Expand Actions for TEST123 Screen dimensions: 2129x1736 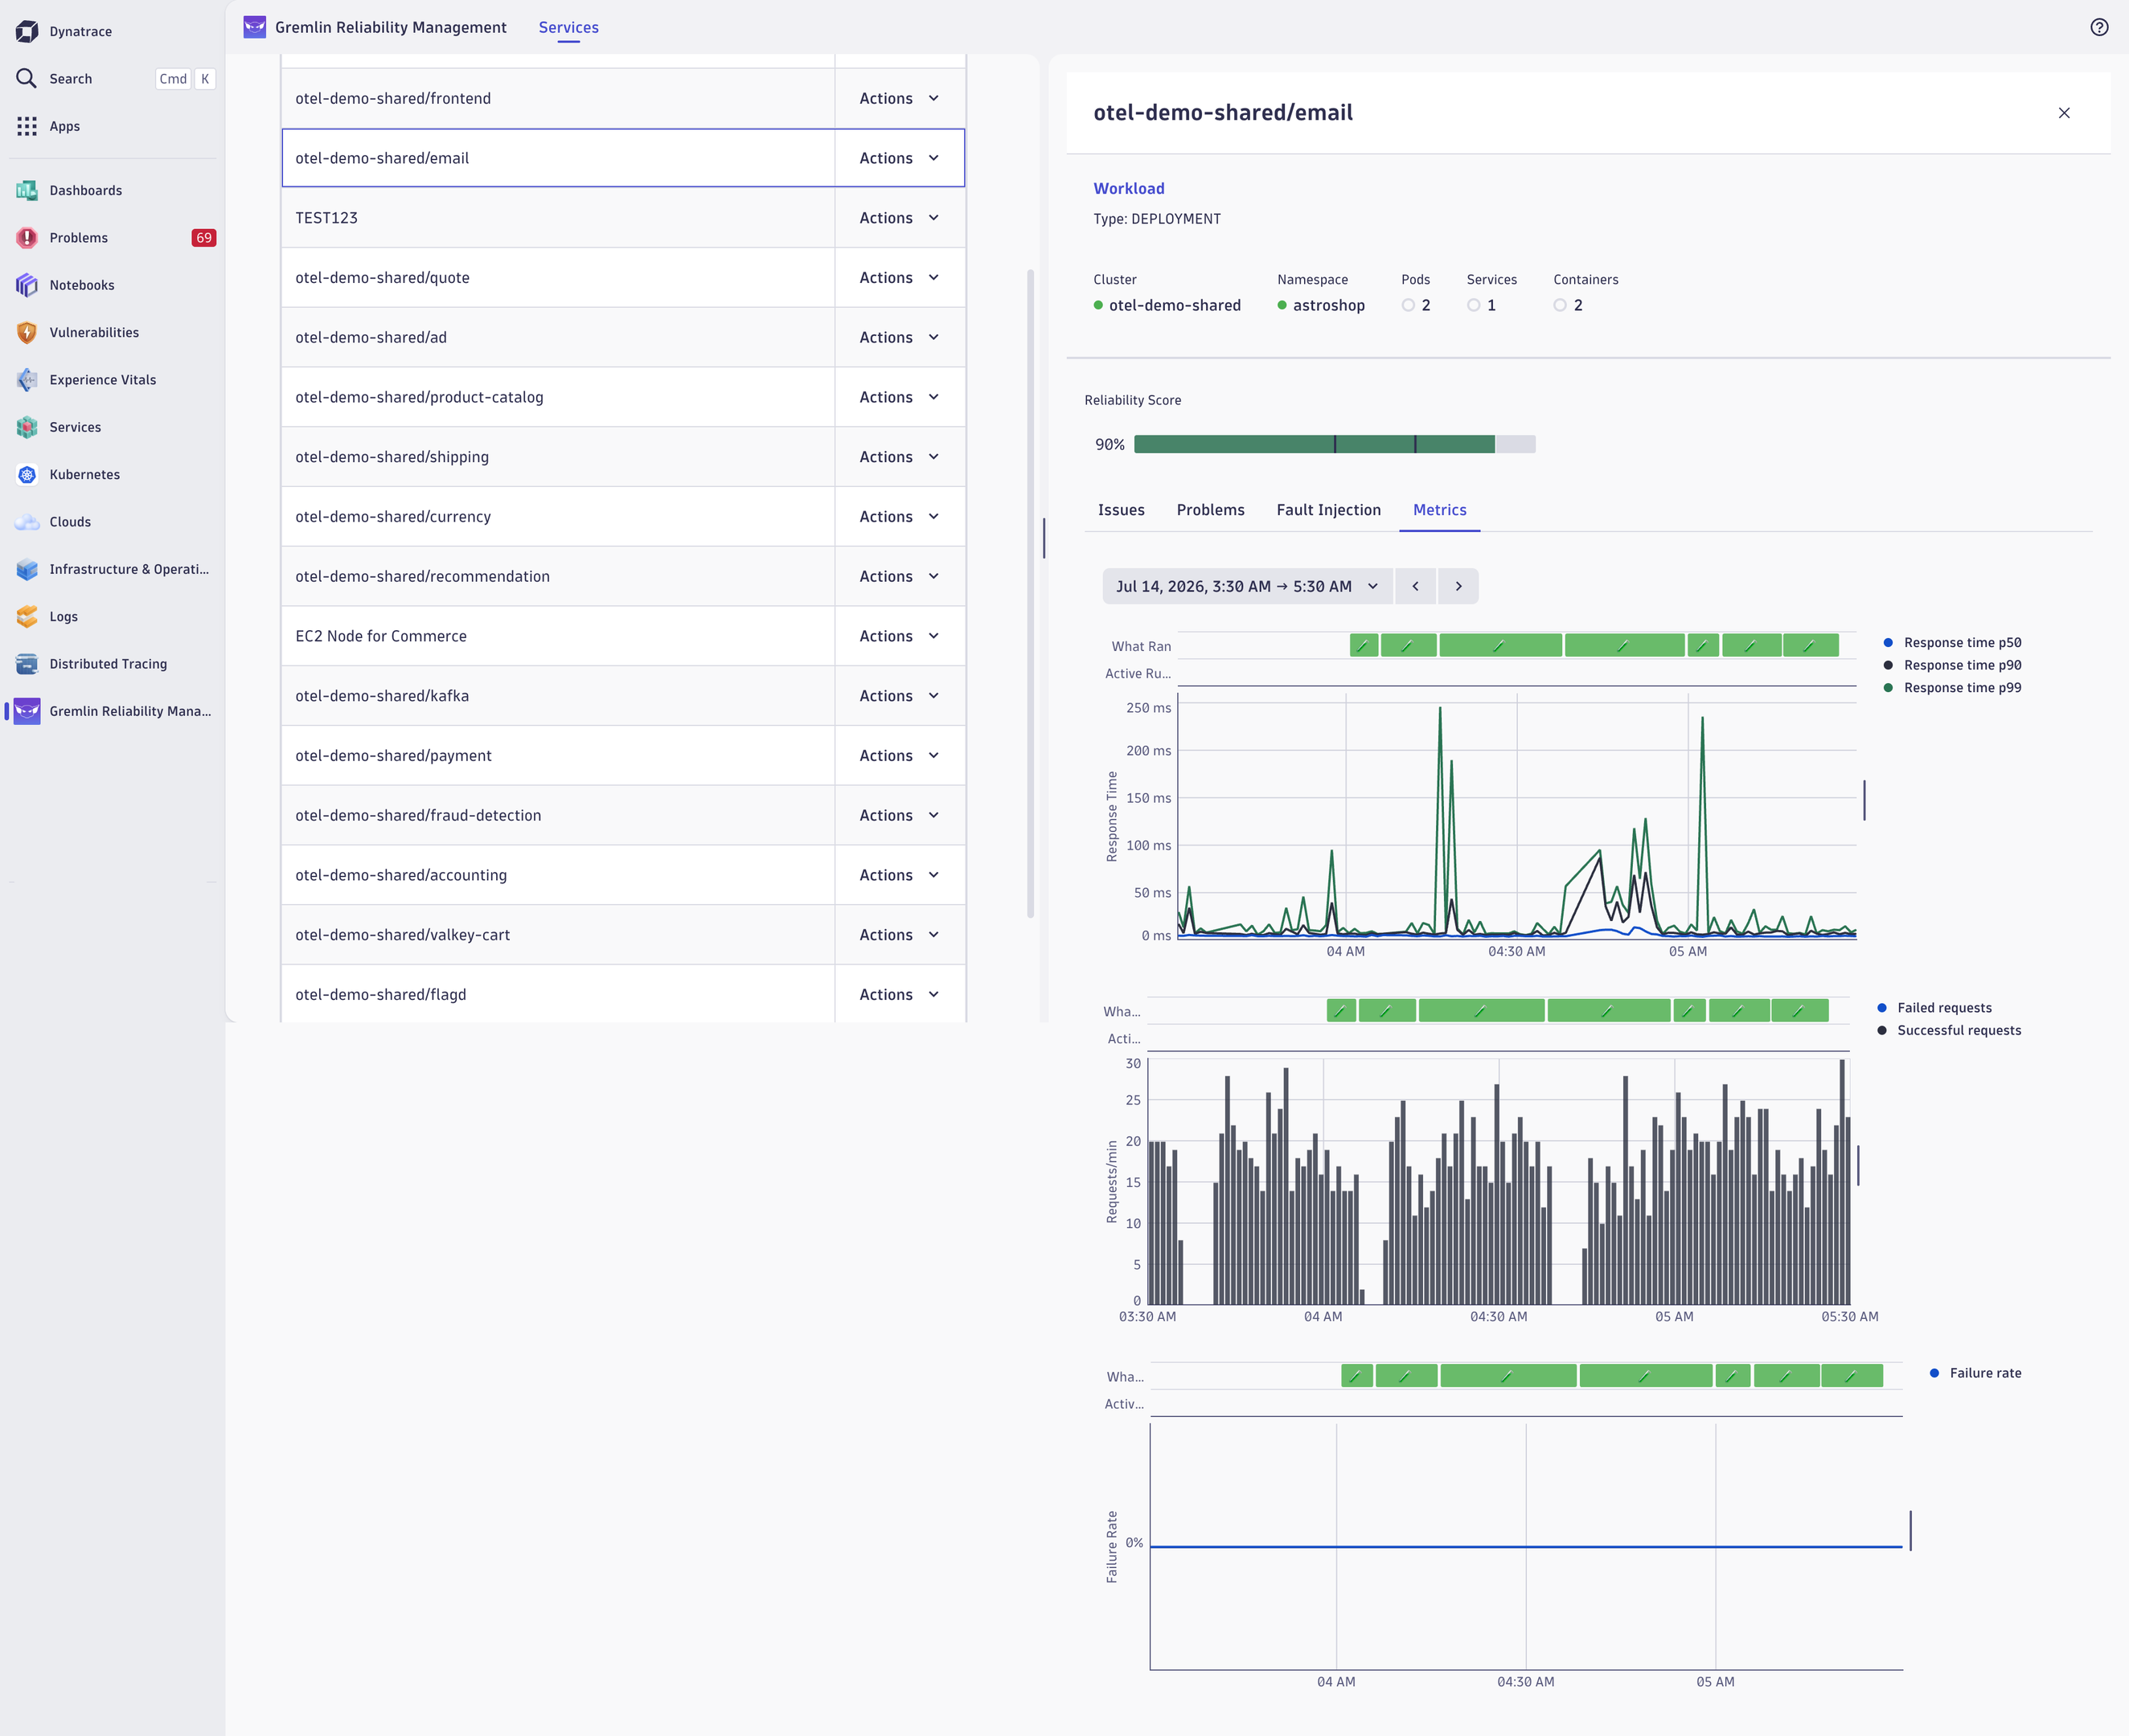pyautogui.click(x=900, y=218)
